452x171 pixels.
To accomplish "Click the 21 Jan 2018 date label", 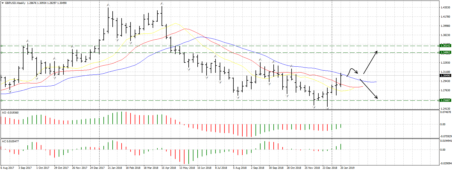I will (115, 168).
